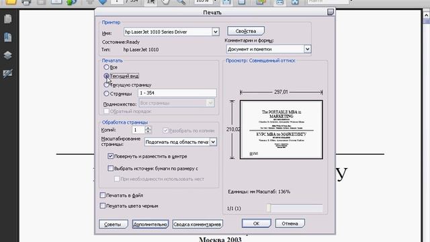Click the pages range field '1 - 354'

(x=177, y=93)
